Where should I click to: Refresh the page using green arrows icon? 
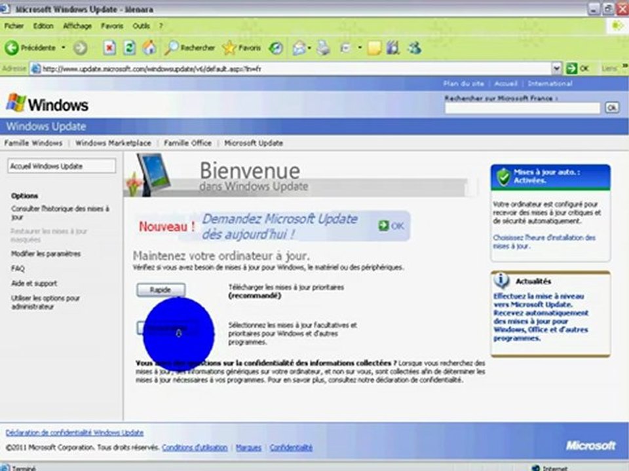coord(129,48)
